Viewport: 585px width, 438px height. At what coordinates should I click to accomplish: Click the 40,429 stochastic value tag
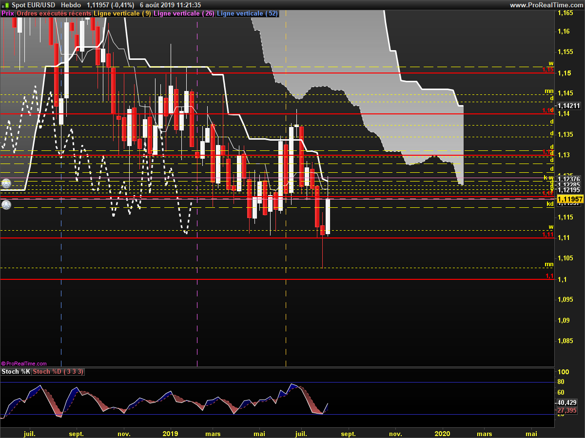click(x=567, y=403)
